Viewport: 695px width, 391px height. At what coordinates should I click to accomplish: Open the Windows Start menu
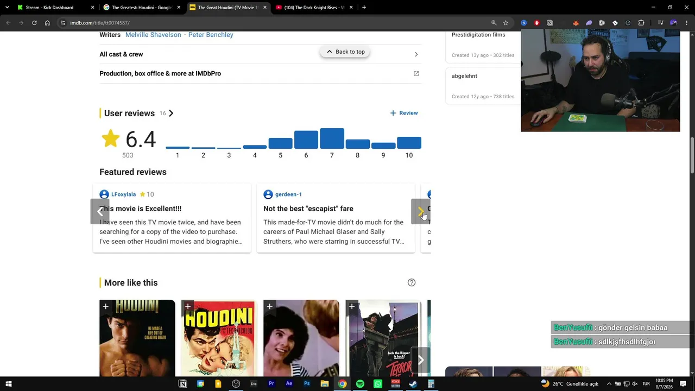[x=8, y=384]
